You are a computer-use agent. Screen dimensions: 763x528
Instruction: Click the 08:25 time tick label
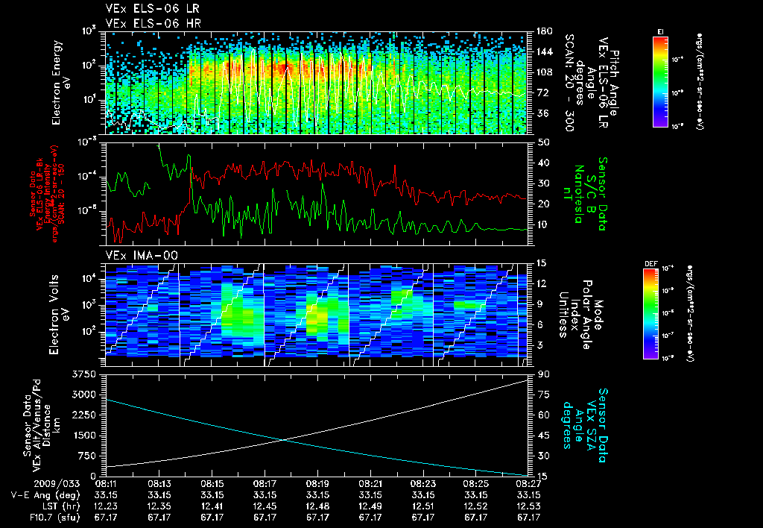tap(476, 484)
